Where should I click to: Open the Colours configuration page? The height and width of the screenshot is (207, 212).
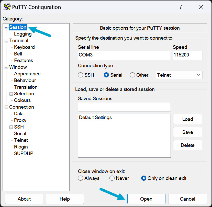[22, 100]
